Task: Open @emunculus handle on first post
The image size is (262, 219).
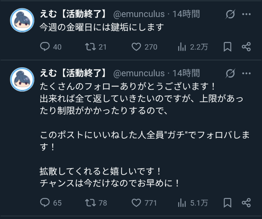Action: click(x=139, y=14)
